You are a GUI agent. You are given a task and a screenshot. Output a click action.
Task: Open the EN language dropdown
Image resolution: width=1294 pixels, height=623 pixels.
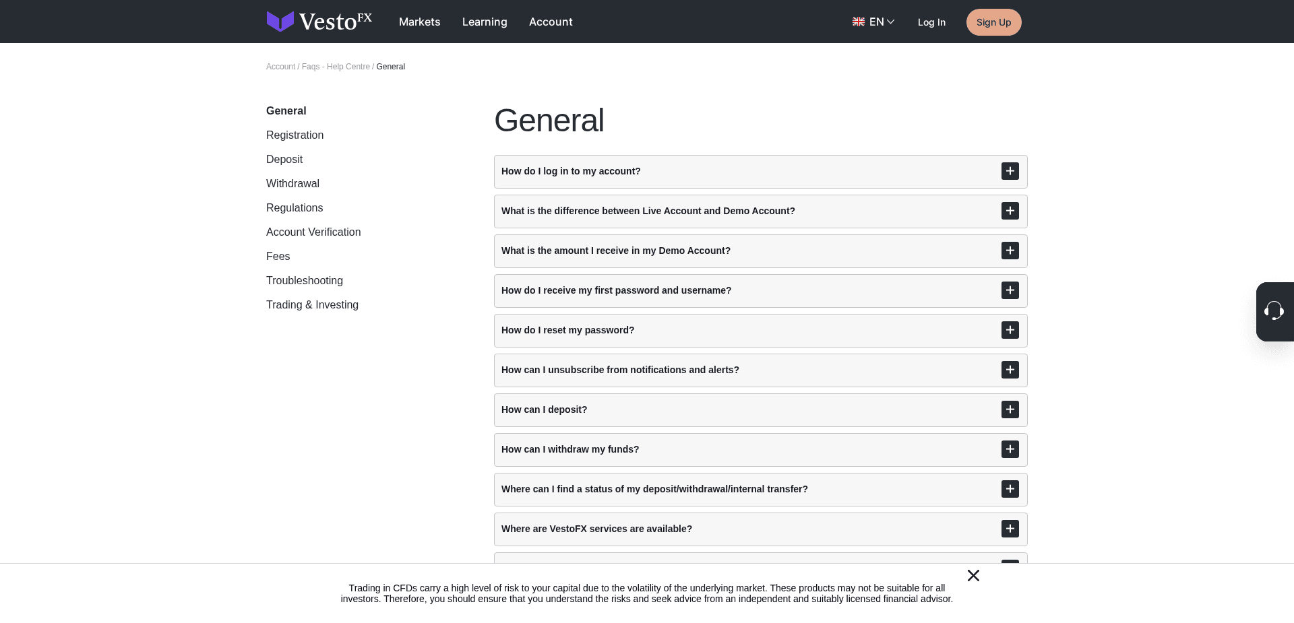[x=874, y=22]
